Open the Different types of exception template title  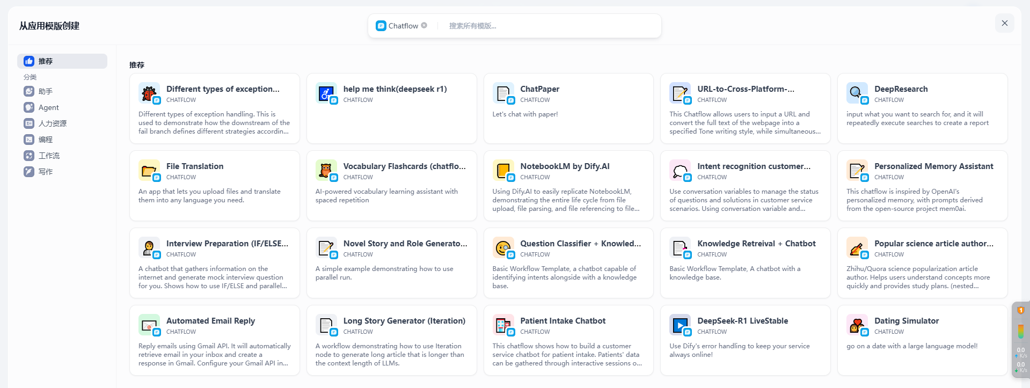(x=223, y=89)
